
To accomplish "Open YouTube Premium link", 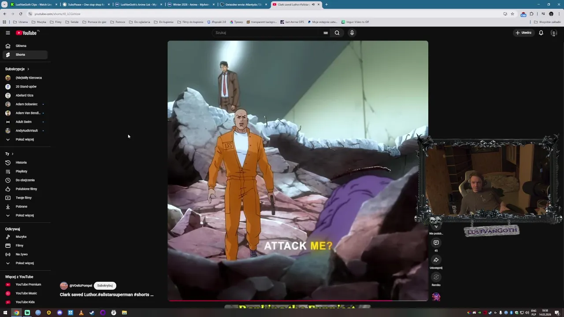I will 25,284.
